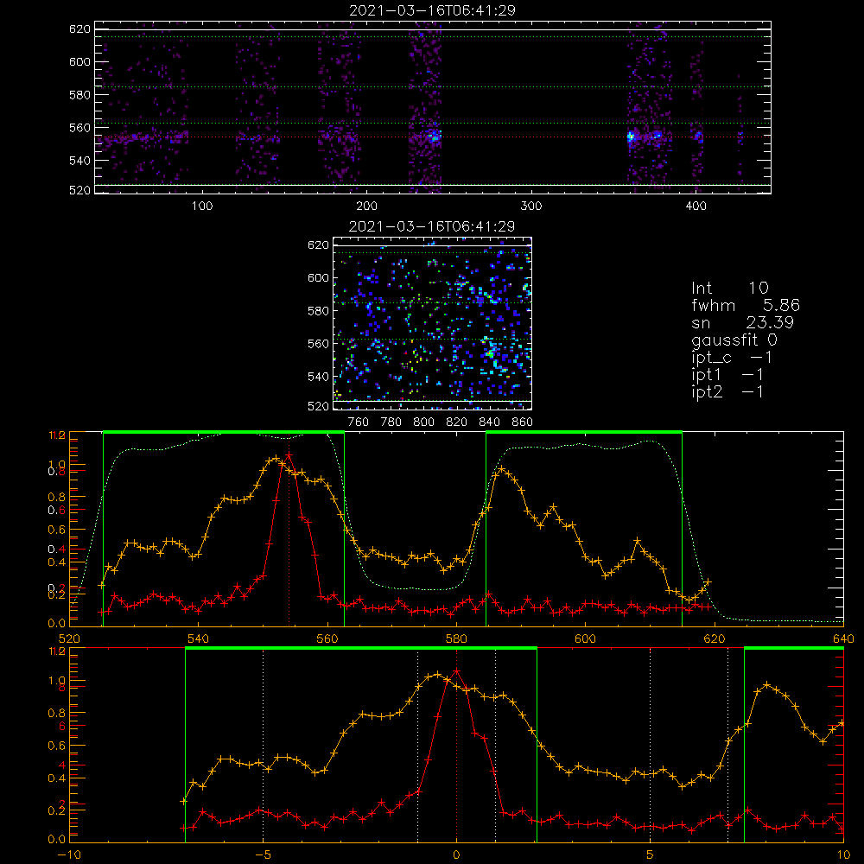The width and height of the screenshot is (864, 864).
Task: Click the '560' x-axis label of profile plot
Action: [327, 639]
